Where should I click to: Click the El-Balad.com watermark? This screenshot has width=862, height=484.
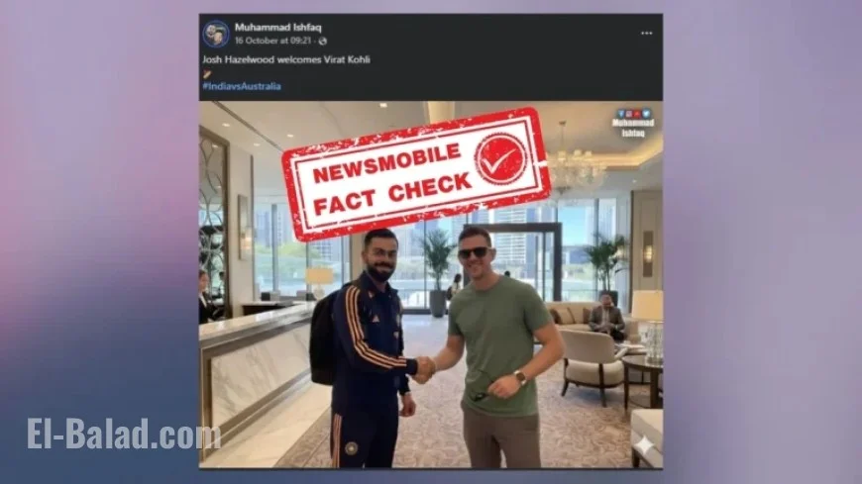(x=124, y=434)
